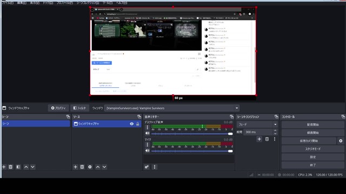Pop out the ソース dock panel
Image resolution: width=346 pixels, height=194 pixels.
(139, 116)
